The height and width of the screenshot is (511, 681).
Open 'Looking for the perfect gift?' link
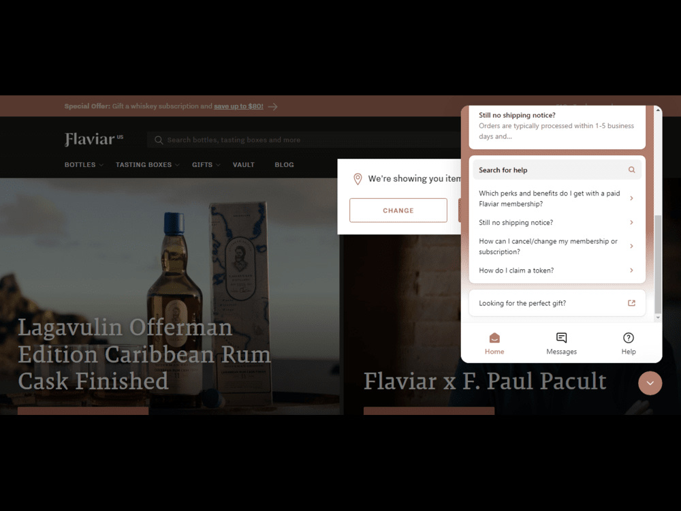pyautogui.click(x=557, y=303)
